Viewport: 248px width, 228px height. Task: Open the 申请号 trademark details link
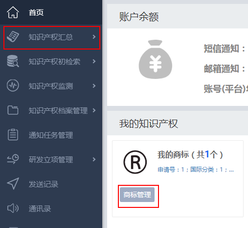click(196, 170)
